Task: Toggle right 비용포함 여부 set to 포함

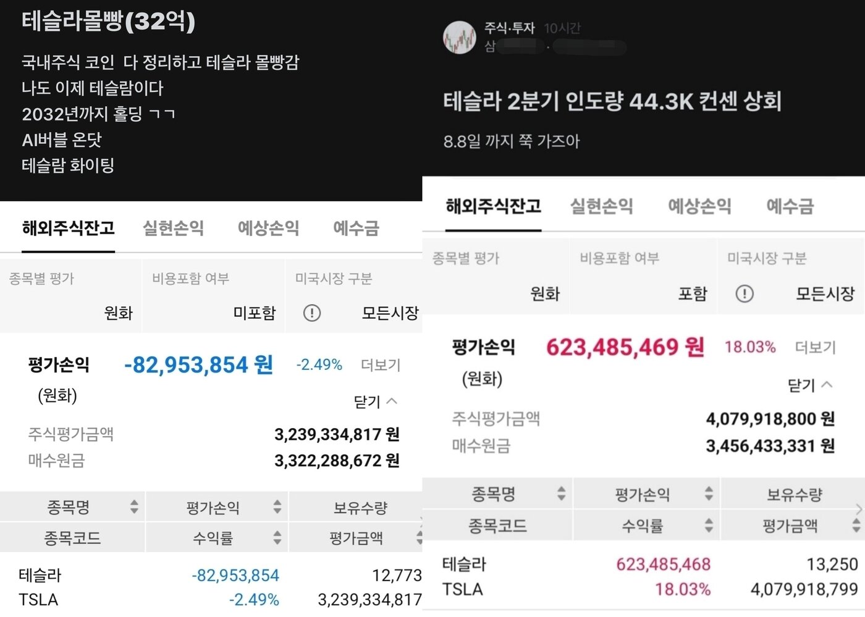Action: (692, 293)
